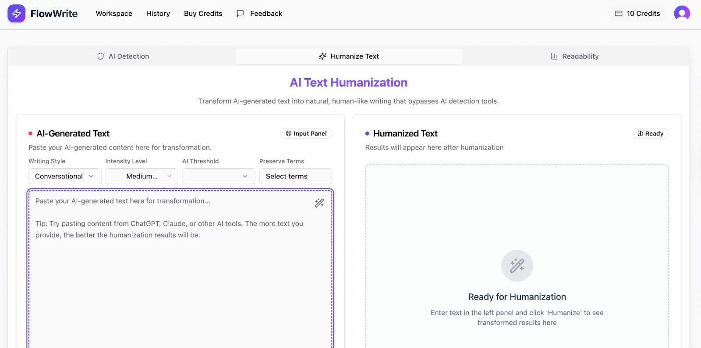Open the Writing Style Conversational dropdown
Screen dimensions: 701x348
[x=64, y=176]
